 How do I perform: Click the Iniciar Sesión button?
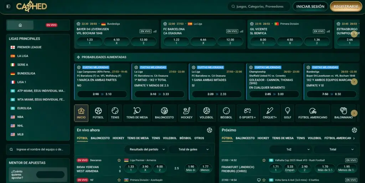310,6
